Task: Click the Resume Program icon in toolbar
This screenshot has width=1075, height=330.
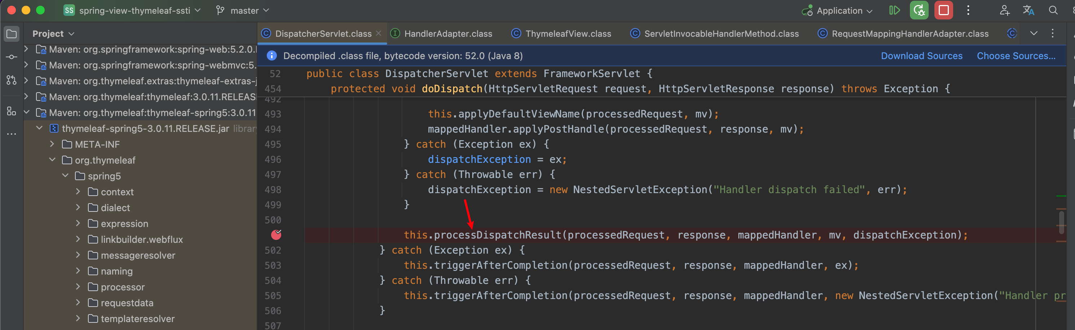Action: point(894,10)
